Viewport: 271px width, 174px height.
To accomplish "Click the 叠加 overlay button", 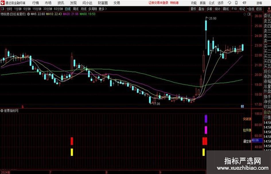I will pyautogui.click(x=201, y=9).
